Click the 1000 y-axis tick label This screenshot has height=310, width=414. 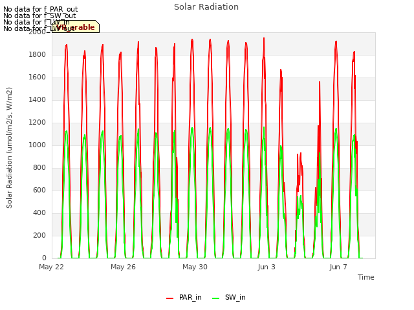click(38, 145)
